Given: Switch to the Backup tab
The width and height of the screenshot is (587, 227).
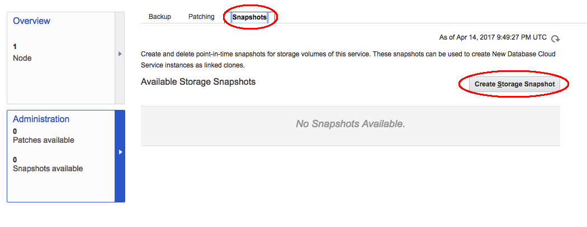Looking at the screenshot, I should point(160,17).
